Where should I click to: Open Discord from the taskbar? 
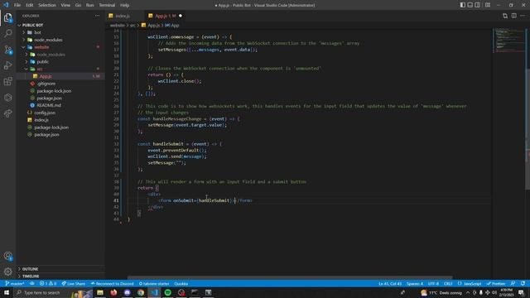point(127,292)
